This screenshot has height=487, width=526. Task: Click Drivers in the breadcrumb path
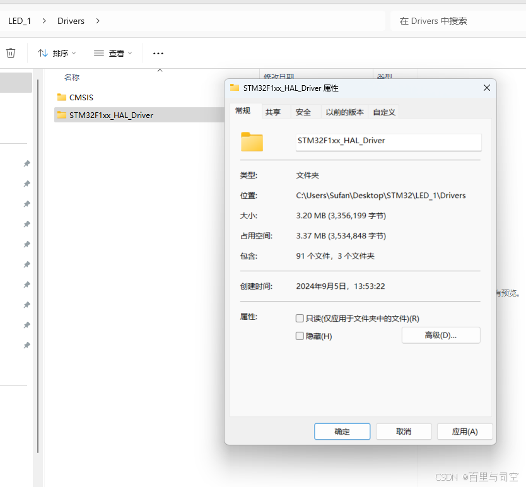click(x=71, y=21)
